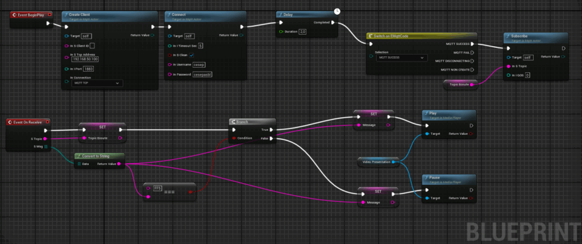Click the MQTT FAIL execution pin
Viewport: 582px width, 244px height.
coord(472,52)
